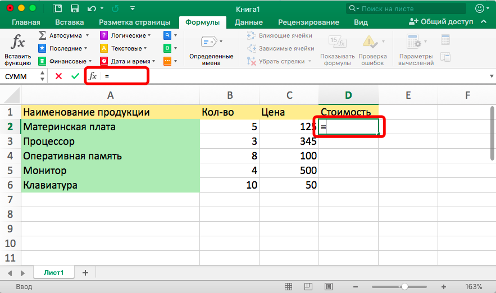Open the Вставка tab
Screen dimensions: 496x293
pyautogui.click(x=69, y=22)
